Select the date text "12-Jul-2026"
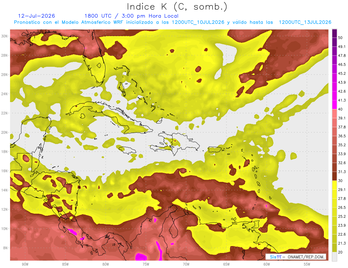Screen dimensions: 348x268 click(x=37, y=16)
